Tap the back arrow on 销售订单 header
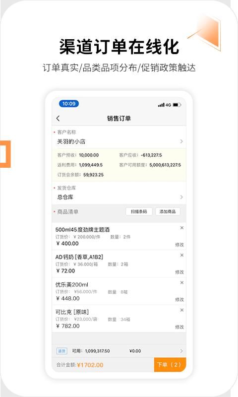Image resolution: width=238 pixels, height=397 pixels. [x=58, y=118]
